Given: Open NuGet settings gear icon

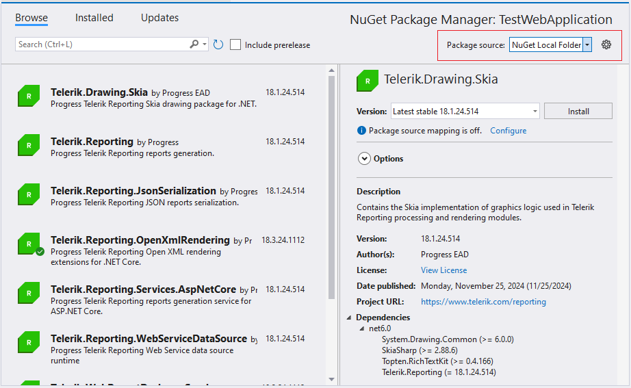Looking at the screenshot, I should click(x=606, y=44).
